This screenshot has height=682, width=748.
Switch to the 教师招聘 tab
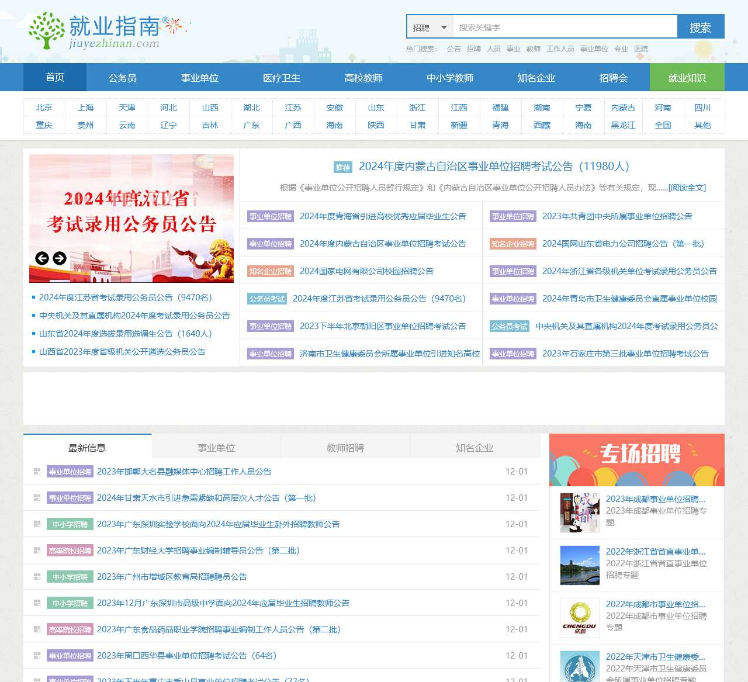345,448
